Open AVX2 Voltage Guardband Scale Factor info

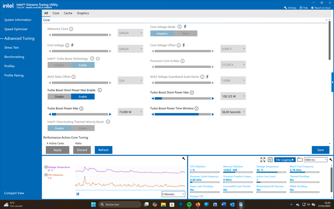pyautogui.click(x=202, y=77)
